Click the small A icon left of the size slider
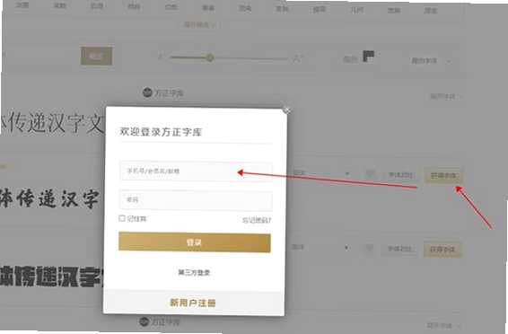Viewport: 508px width, 334px height. pyautogui.click(x=162, y=57)
